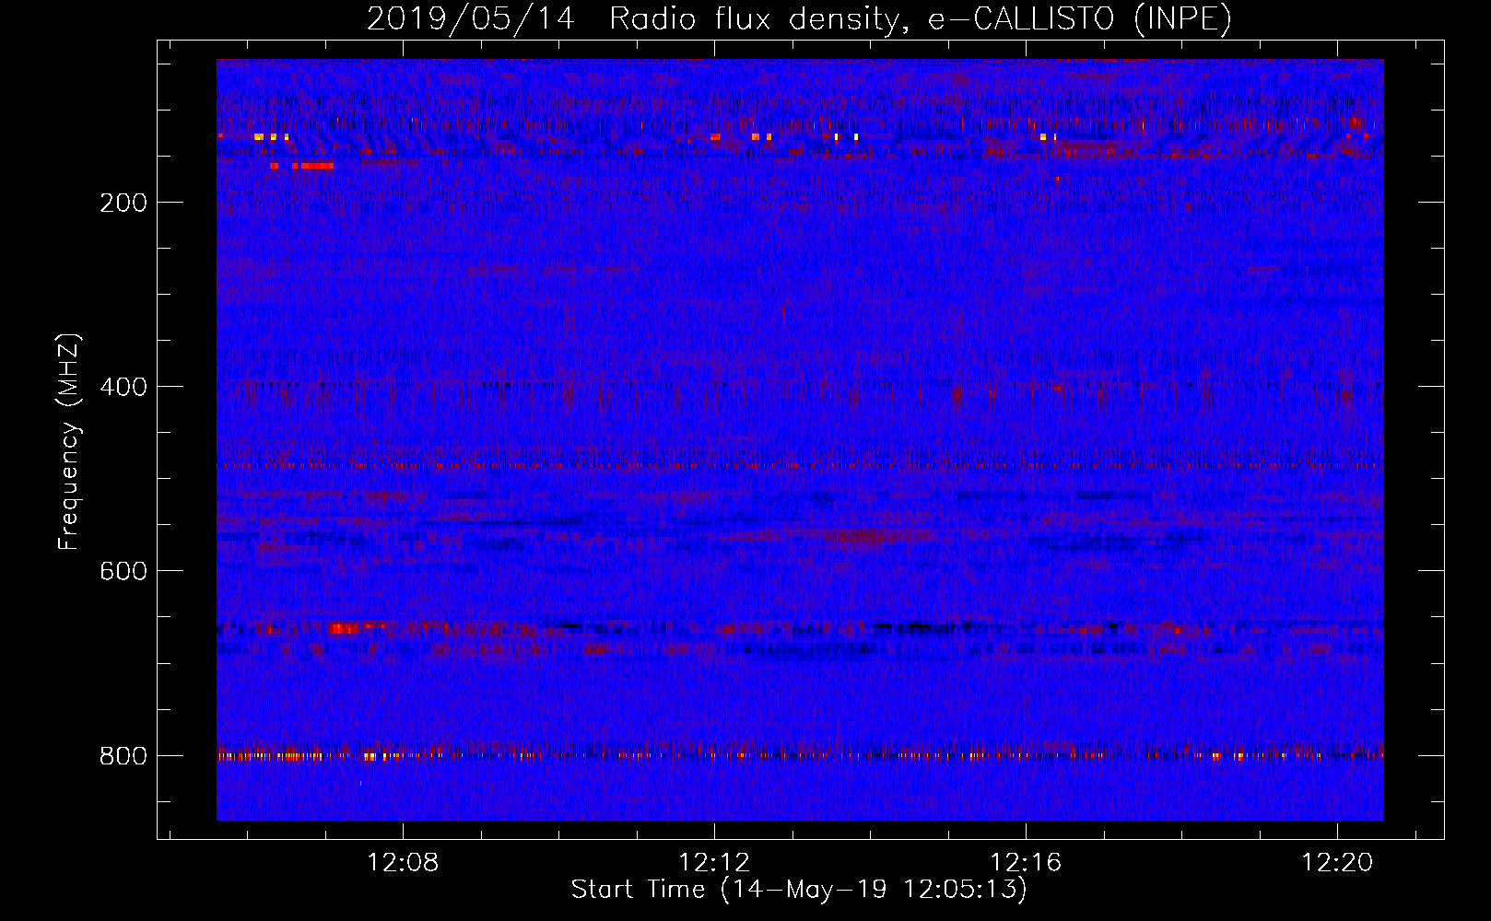Click the 'Start Time (14-May-19 12:05:13)' label

[799, 890]
